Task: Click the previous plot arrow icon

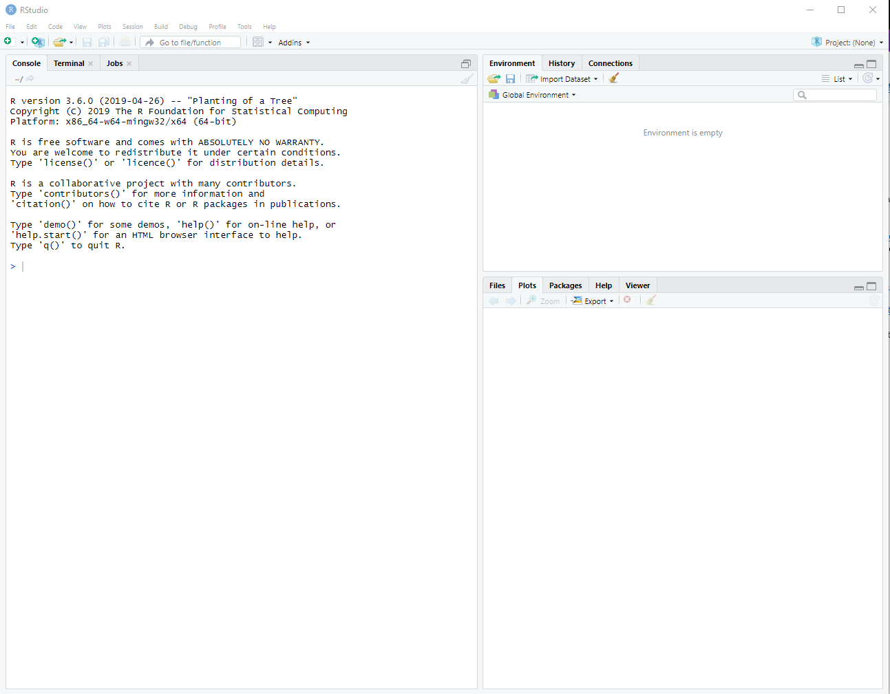Action: 494,301
